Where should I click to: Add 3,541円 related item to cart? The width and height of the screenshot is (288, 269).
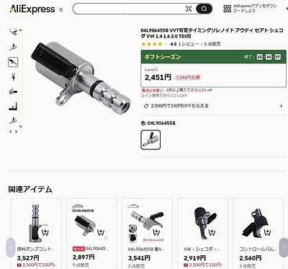[156, 232]
